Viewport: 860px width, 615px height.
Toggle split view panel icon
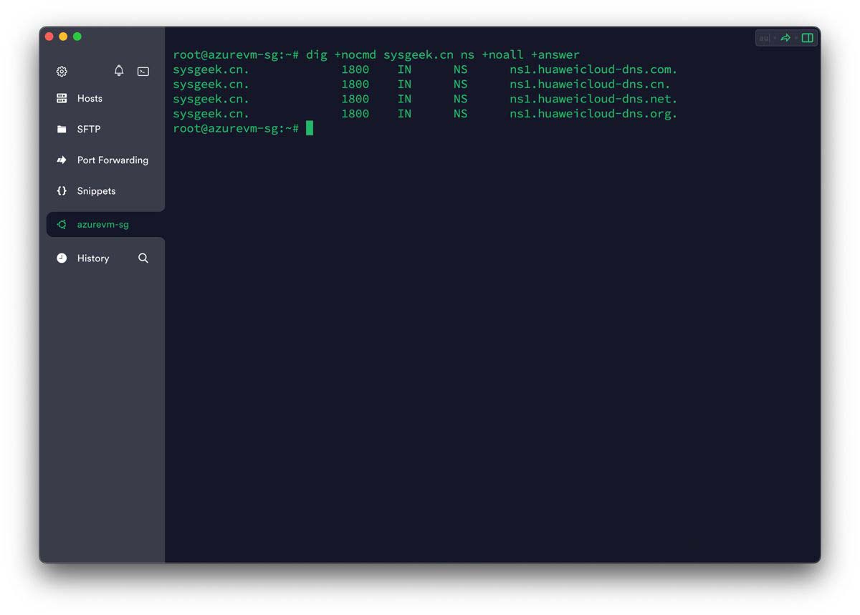pyautogui.click(x=808, y=38)
